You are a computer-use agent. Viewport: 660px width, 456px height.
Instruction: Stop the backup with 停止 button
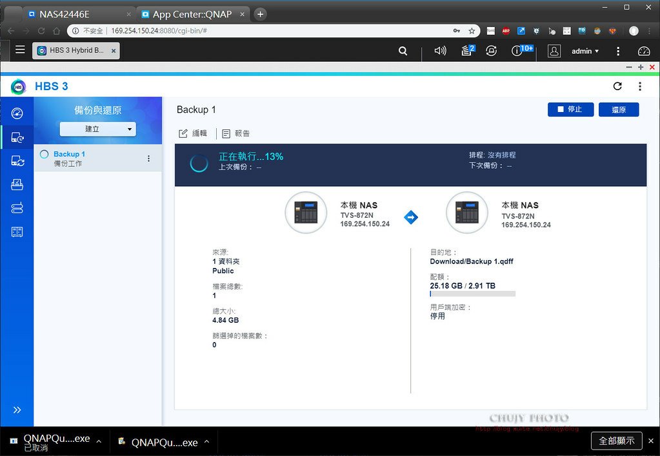pos(570,109)
